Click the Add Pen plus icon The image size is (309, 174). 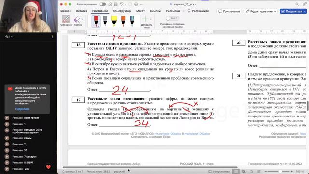pyautogui.click(x=145, y=19)
